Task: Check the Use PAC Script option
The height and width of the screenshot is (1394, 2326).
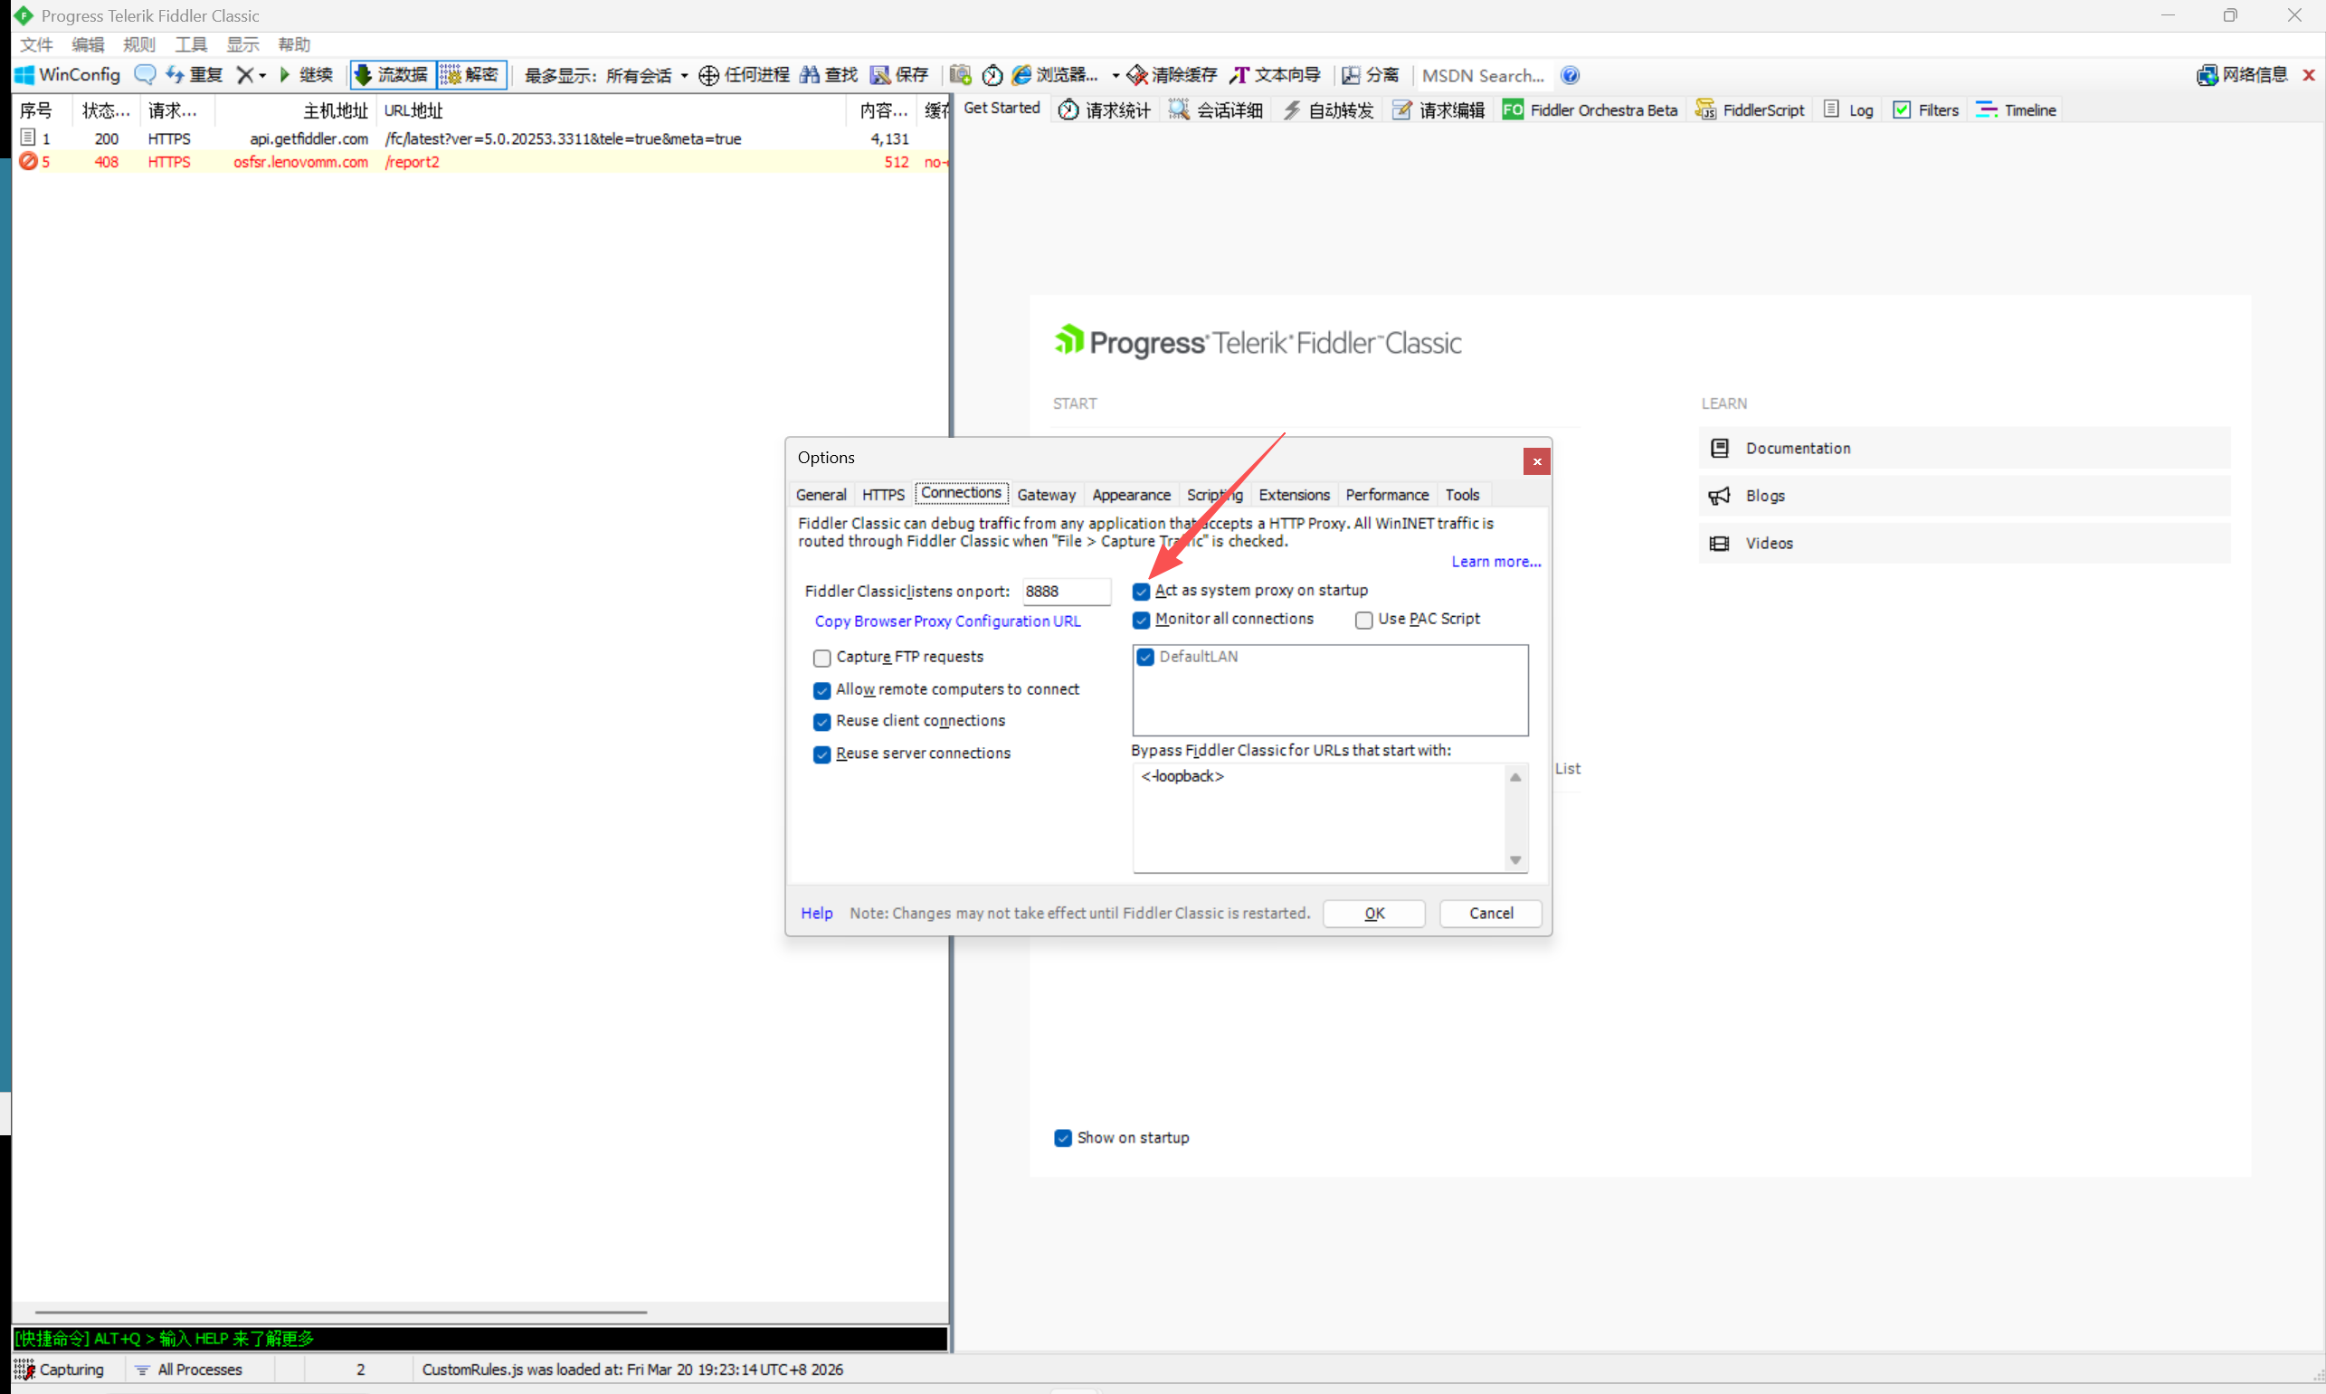Action: tap(1364, 620)
